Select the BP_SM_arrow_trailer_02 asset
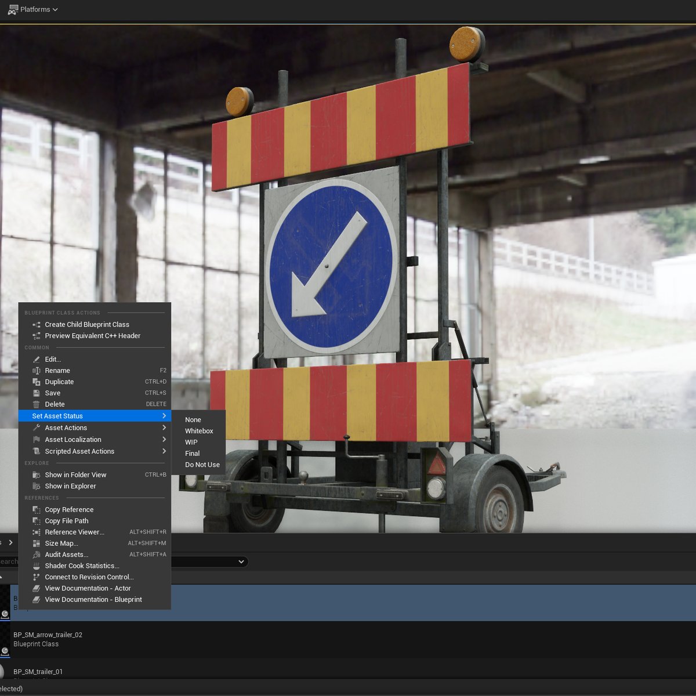 [x=48, y=635]
